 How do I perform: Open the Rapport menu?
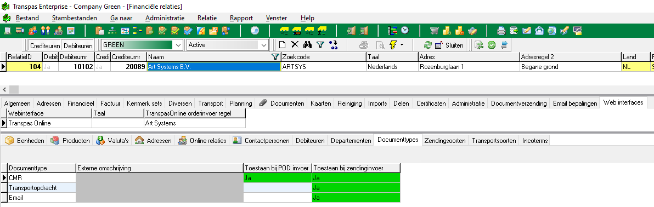(241, 18)
